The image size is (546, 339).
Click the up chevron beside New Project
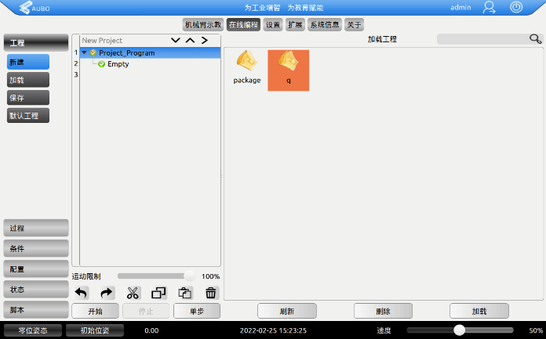coord(190,40)
